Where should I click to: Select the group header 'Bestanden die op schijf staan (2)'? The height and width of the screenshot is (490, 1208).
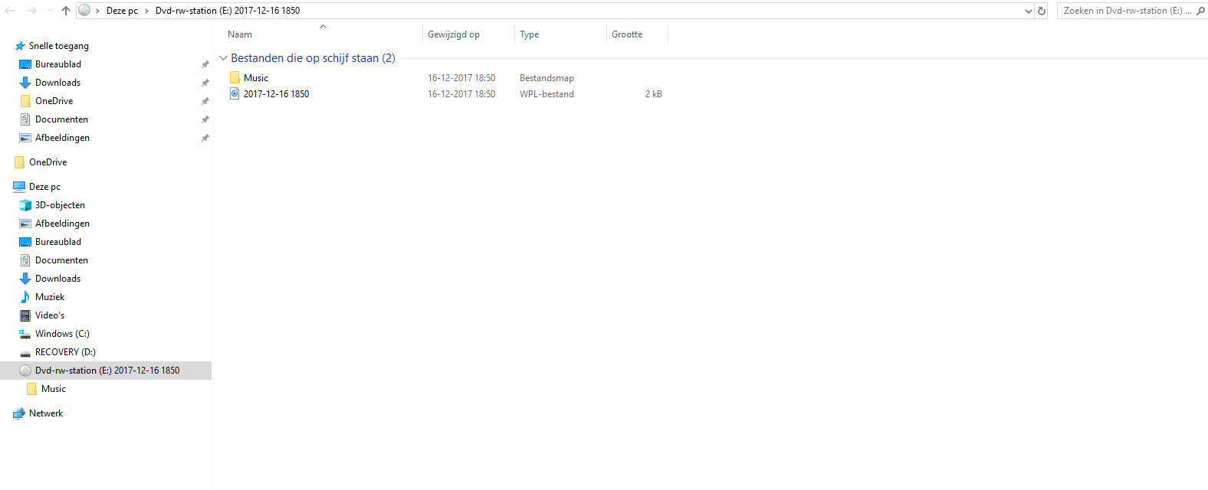pyautogui.click(x=313, y=58)
